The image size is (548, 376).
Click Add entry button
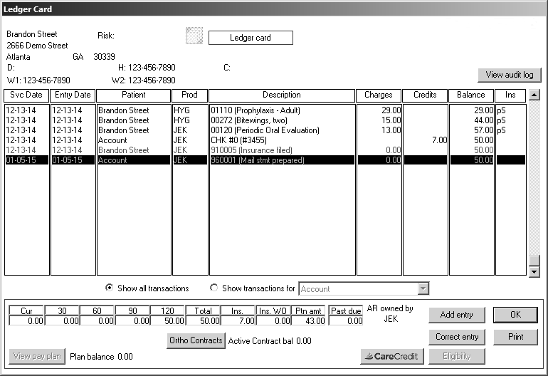coord(456,315)
